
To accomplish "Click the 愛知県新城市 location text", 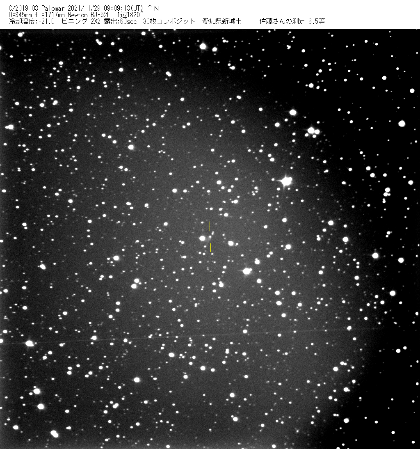I will [x=222, y=21].
